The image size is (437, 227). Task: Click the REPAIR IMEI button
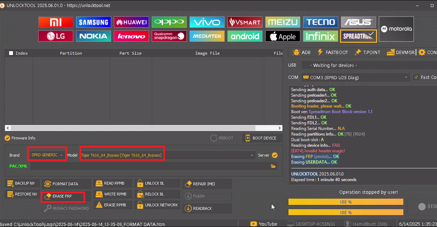pos(207,184)
